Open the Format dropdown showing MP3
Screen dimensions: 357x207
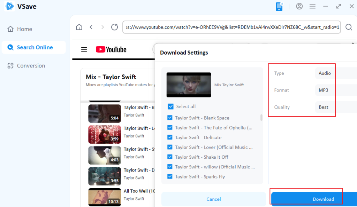click(335, 90)
